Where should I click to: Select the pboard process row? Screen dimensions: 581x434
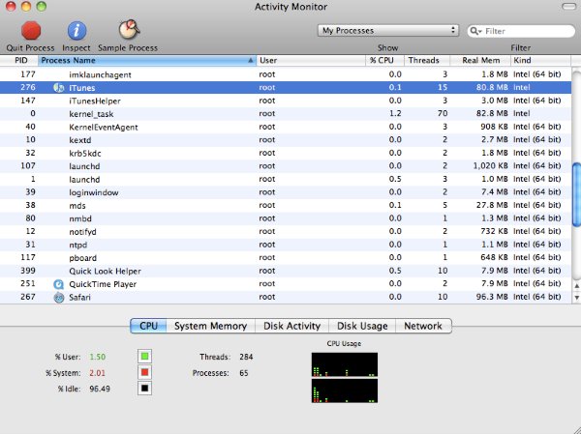click(x=286, y=258)
